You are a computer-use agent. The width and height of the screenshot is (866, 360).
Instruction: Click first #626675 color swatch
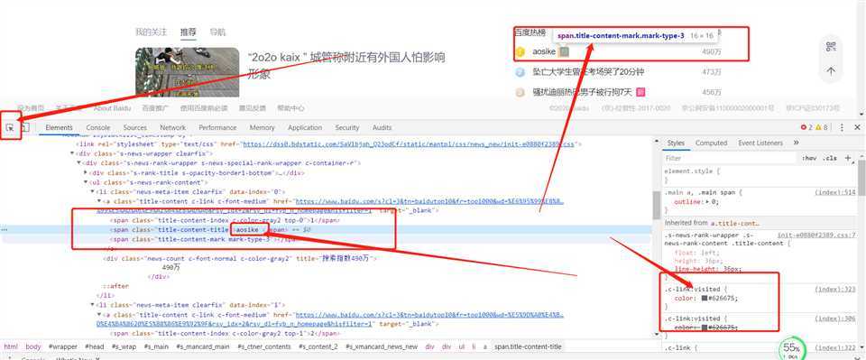click(705, 298)
